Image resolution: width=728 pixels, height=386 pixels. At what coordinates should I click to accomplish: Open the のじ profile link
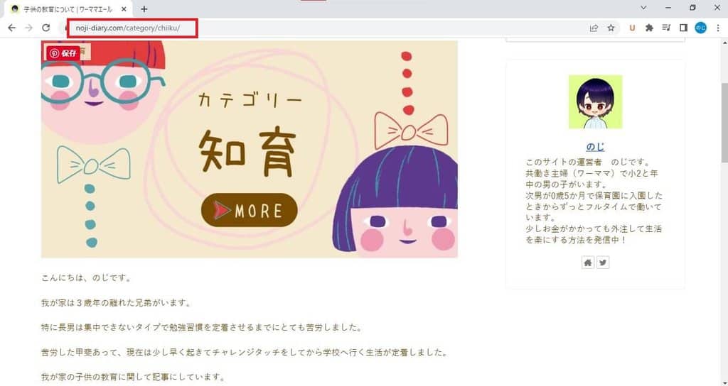pos(595,147)
